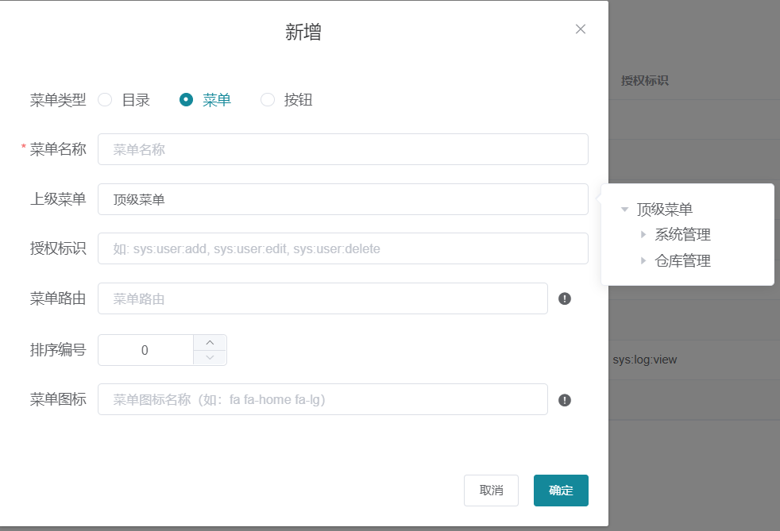Click inside the 授权标识 input field
The height and width of the screenshot is (531, 780).
(x=342, y=248)
